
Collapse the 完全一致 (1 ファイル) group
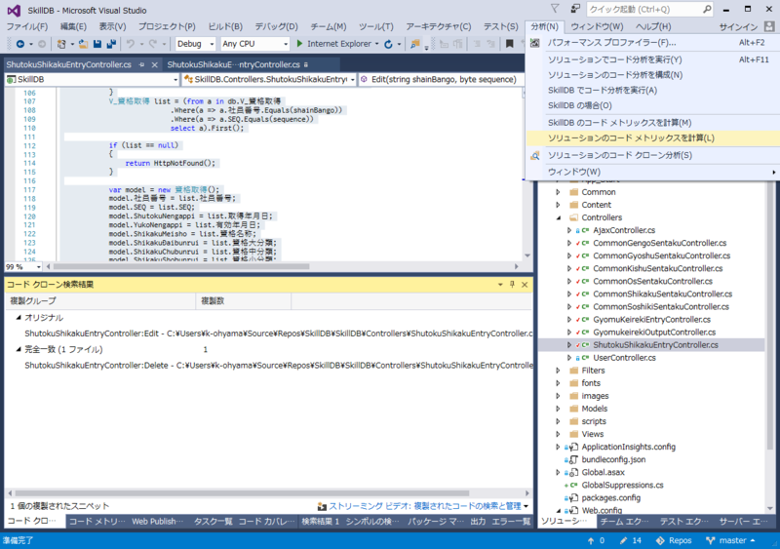tap(19, 349)
